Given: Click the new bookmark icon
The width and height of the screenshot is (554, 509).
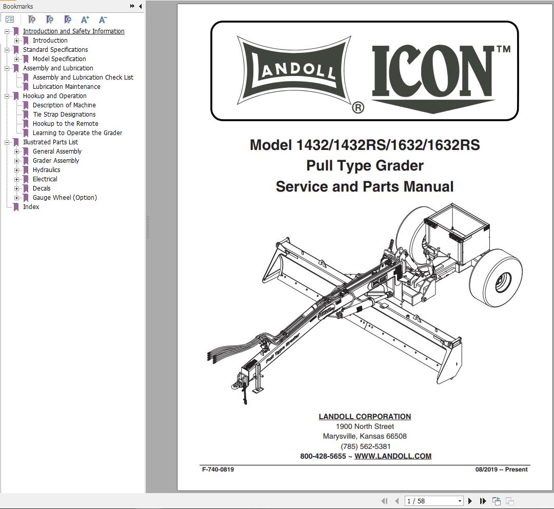Looking at the screenshot, I should click(49, 20).
